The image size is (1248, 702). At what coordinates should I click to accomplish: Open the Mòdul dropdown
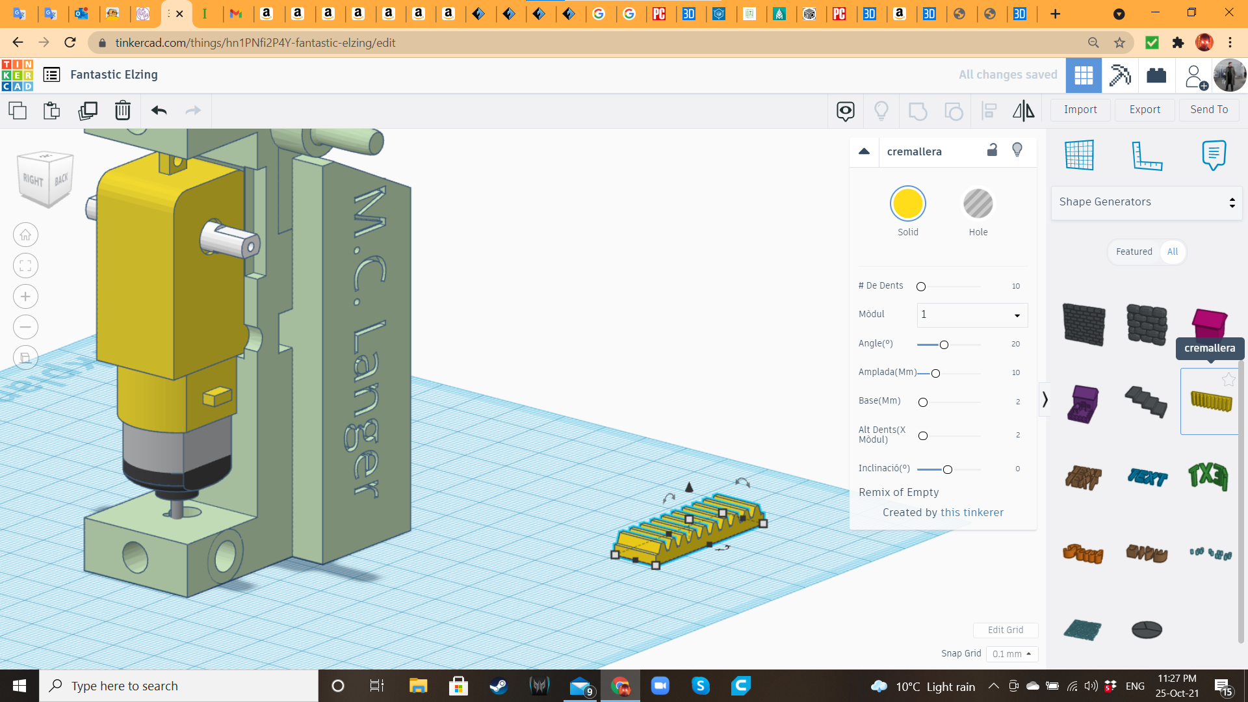coord(971,315)
